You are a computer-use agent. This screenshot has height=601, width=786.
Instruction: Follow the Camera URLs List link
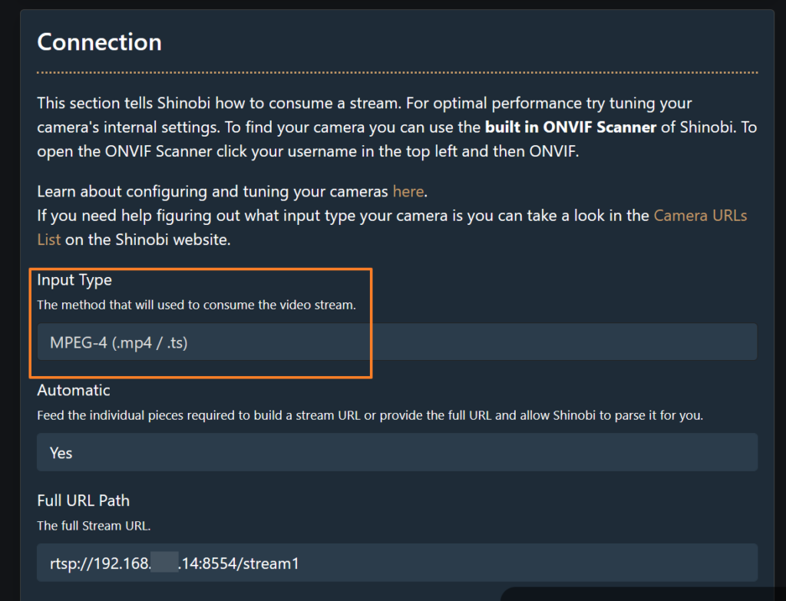700,216
